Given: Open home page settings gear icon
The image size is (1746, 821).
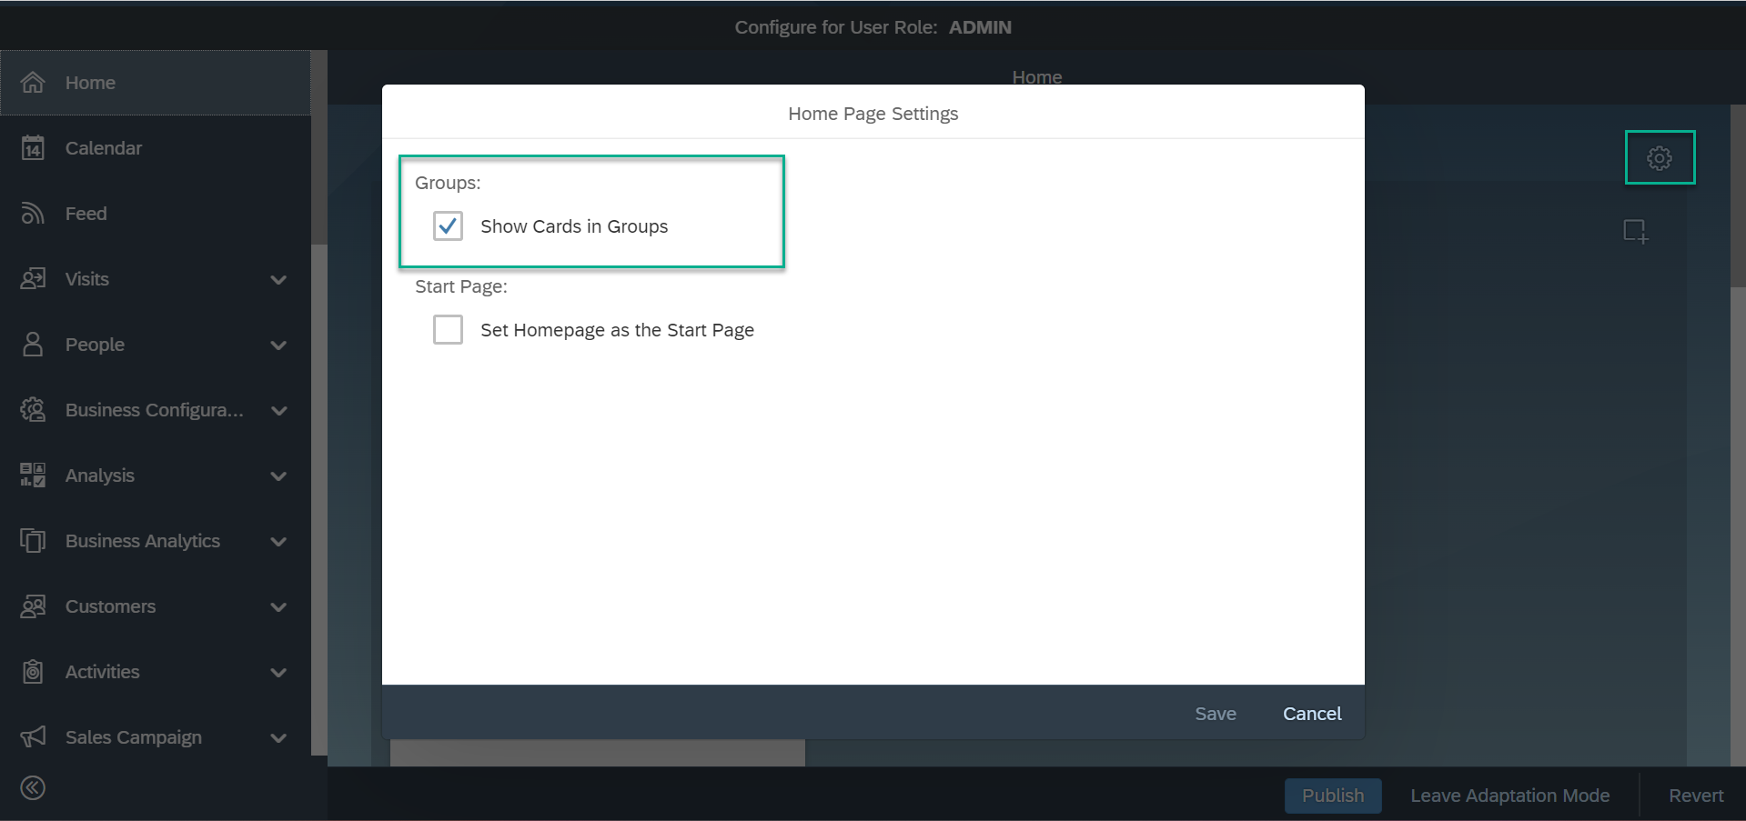Looking at the screenshot, I should pyautogui.click(x=1660, y=158).
